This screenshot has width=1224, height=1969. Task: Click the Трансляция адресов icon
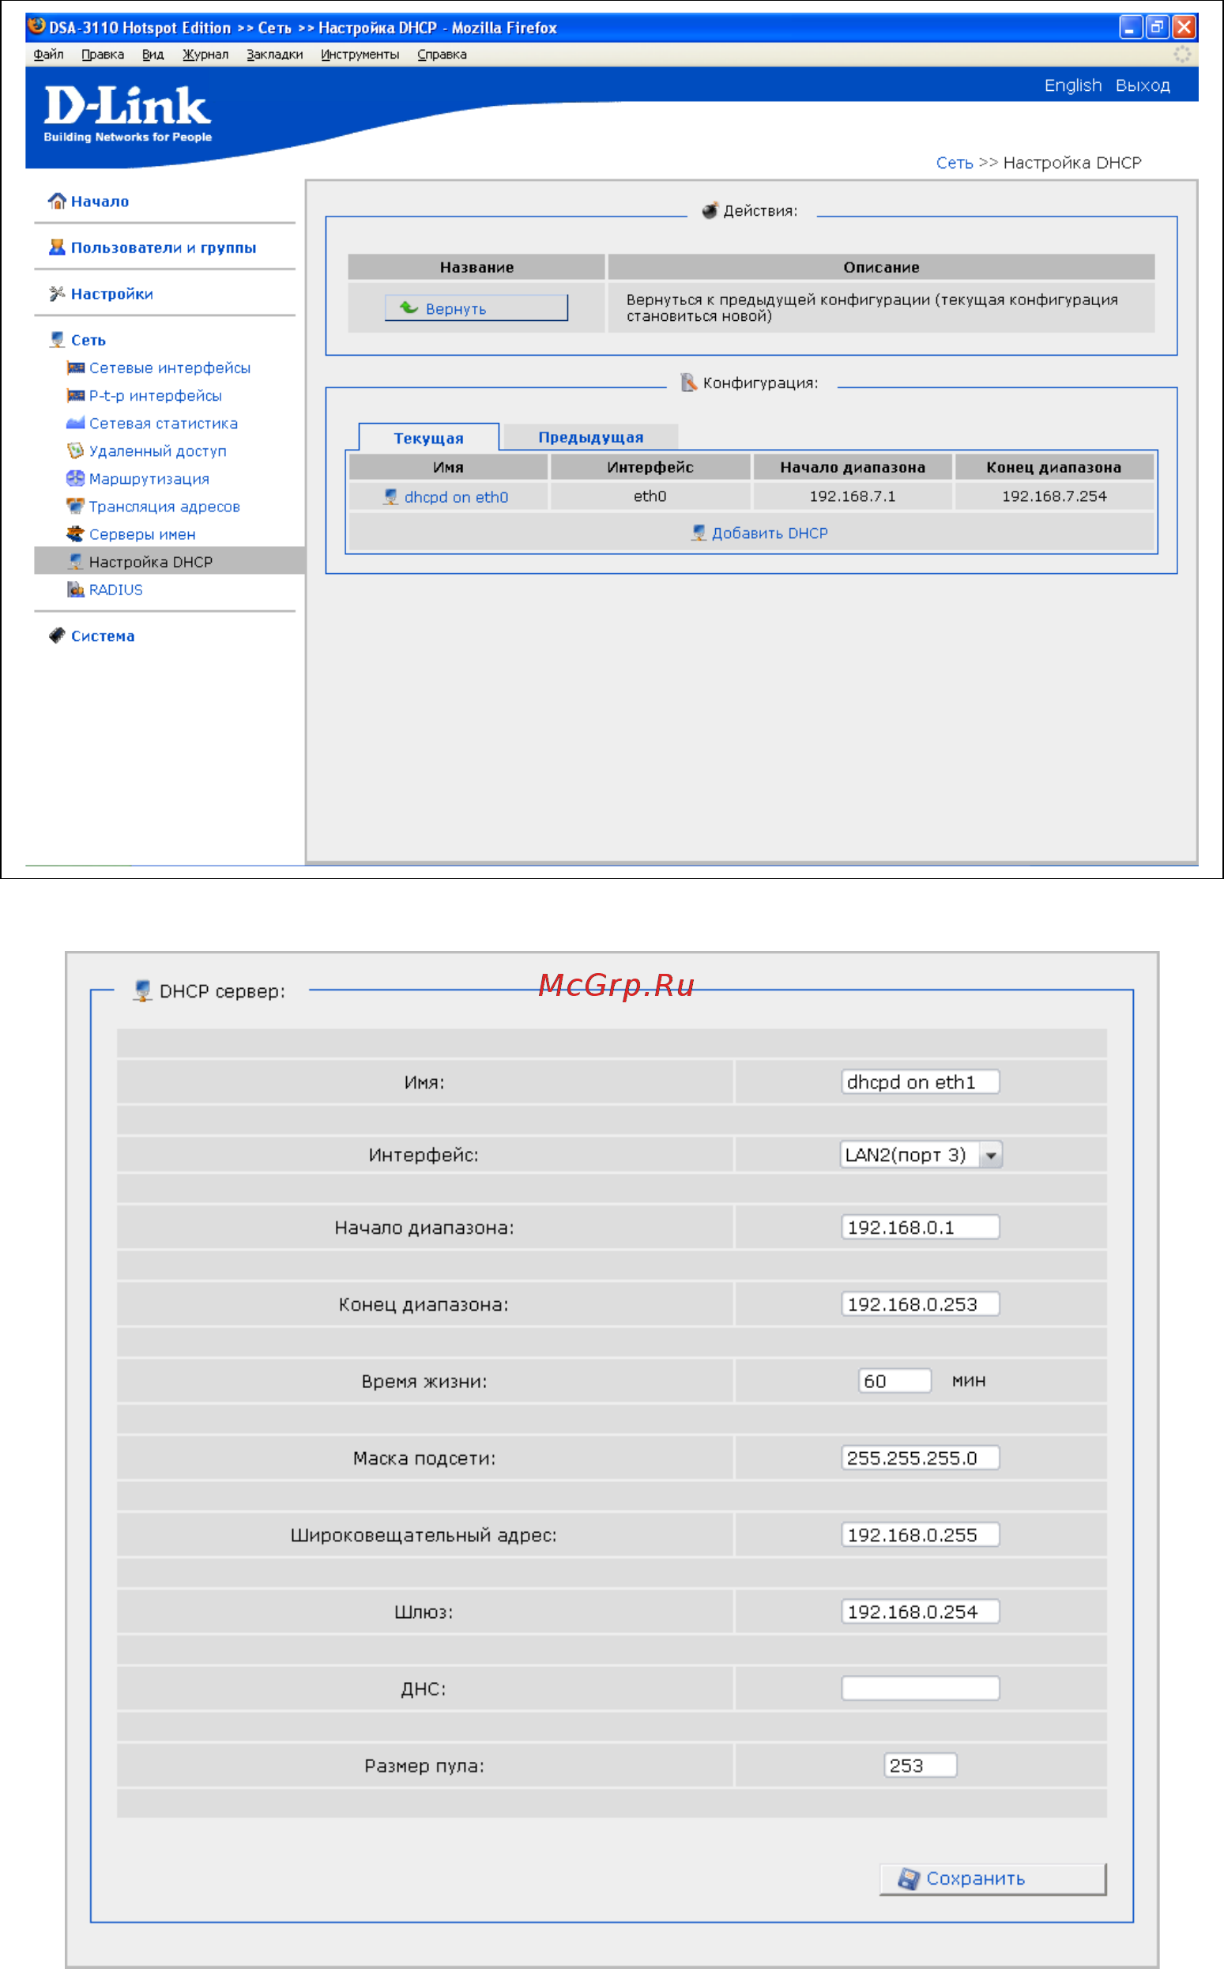75,506
